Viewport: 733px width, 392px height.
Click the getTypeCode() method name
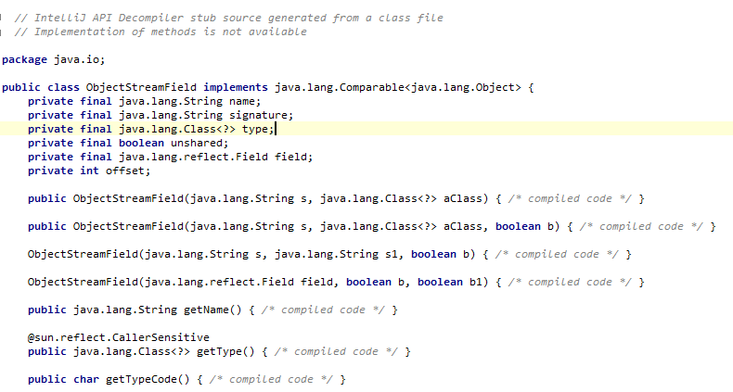click(141, 379)
